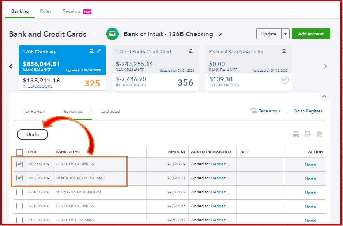Toggle the select-all checkbox in table header
Screen dimensions: 343x226
point(19,152)
